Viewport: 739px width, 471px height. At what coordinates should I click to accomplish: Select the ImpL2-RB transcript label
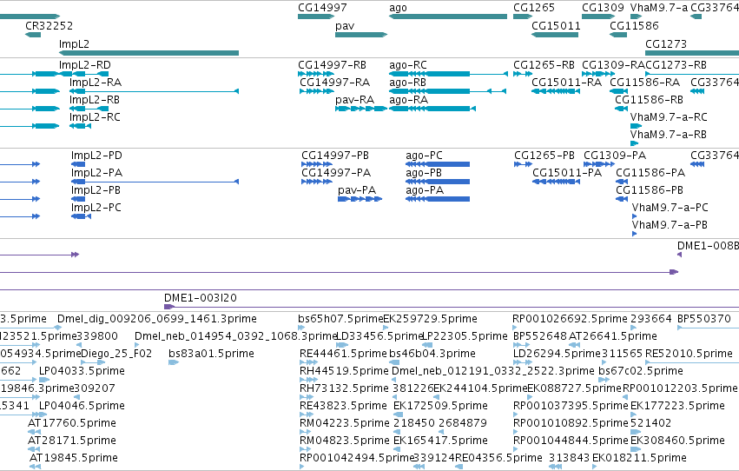[95, 99]
